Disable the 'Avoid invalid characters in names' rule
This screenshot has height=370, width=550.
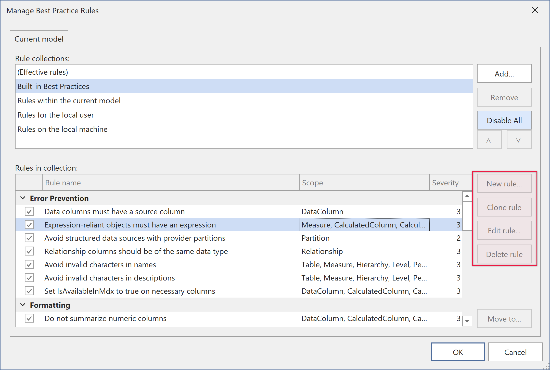point(29,264)
